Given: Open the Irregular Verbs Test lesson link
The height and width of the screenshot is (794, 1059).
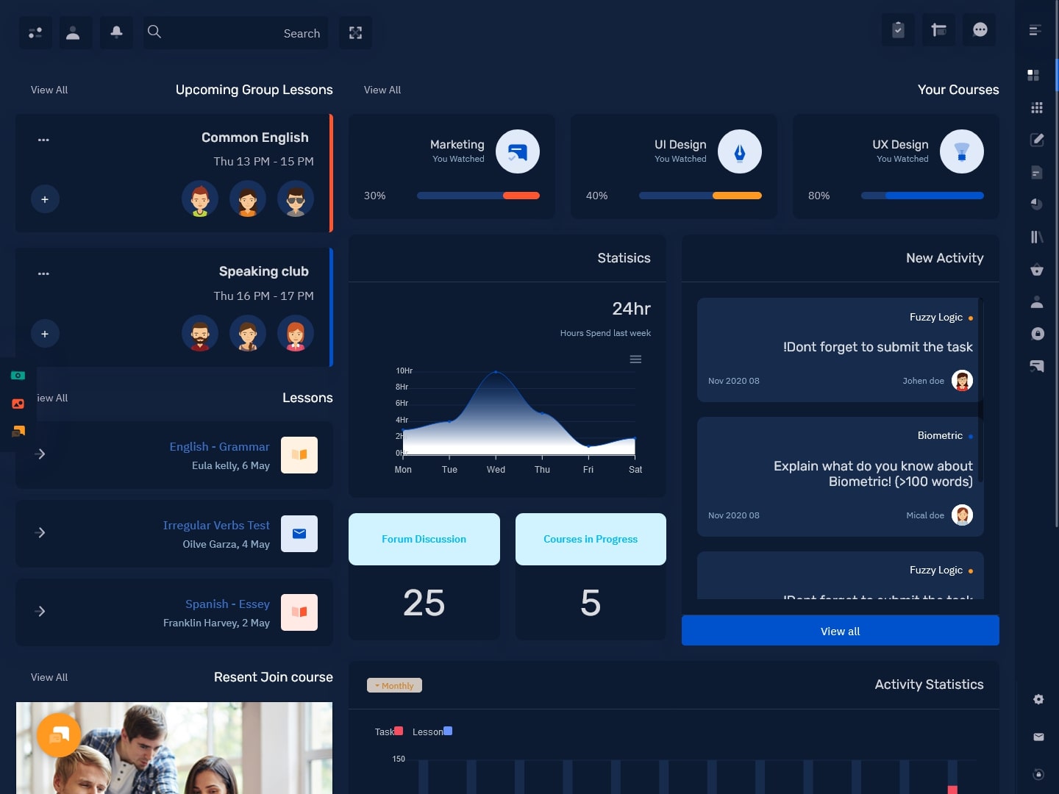Looking at the screenshot, I should tap(216, 525).
